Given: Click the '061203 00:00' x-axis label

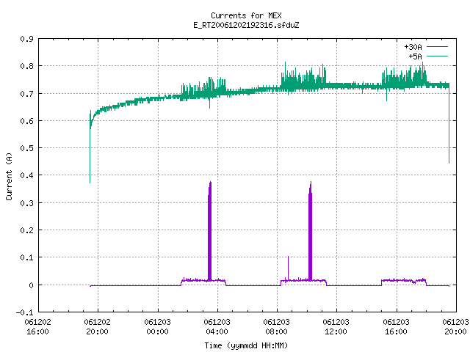Looking at the screenshot, I should pos(157,326).
